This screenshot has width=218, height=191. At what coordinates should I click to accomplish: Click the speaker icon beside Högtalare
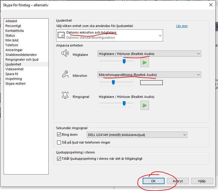coord(65,53)
